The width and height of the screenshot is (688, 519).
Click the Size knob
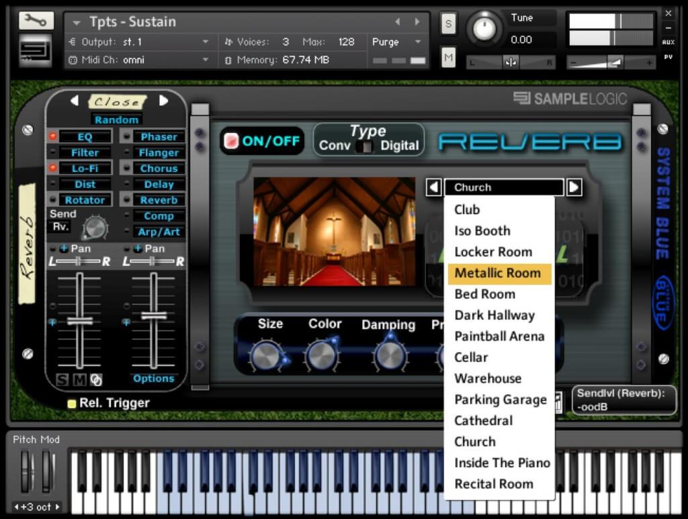tap(266, 355)
